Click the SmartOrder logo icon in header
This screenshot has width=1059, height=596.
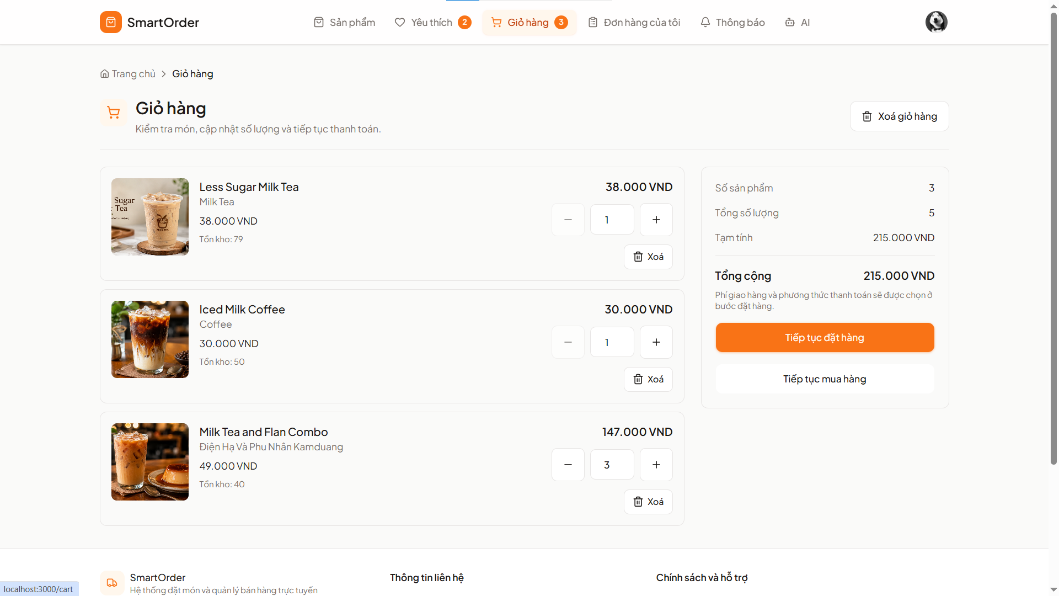pos(110,22)
